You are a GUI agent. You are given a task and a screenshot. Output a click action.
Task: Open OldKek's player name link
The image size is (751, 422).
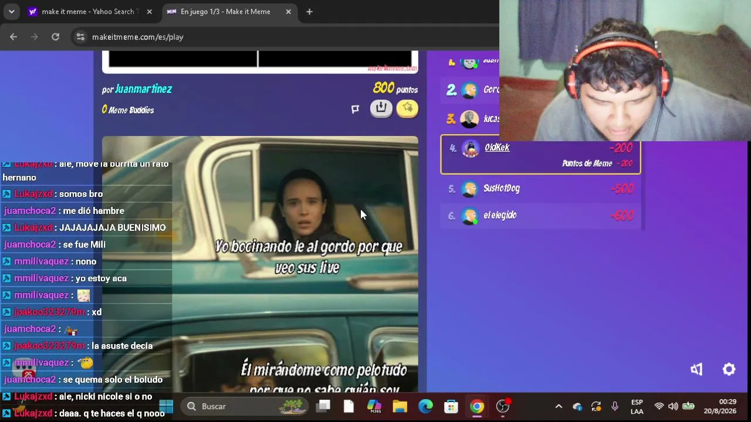click(497, 148)
